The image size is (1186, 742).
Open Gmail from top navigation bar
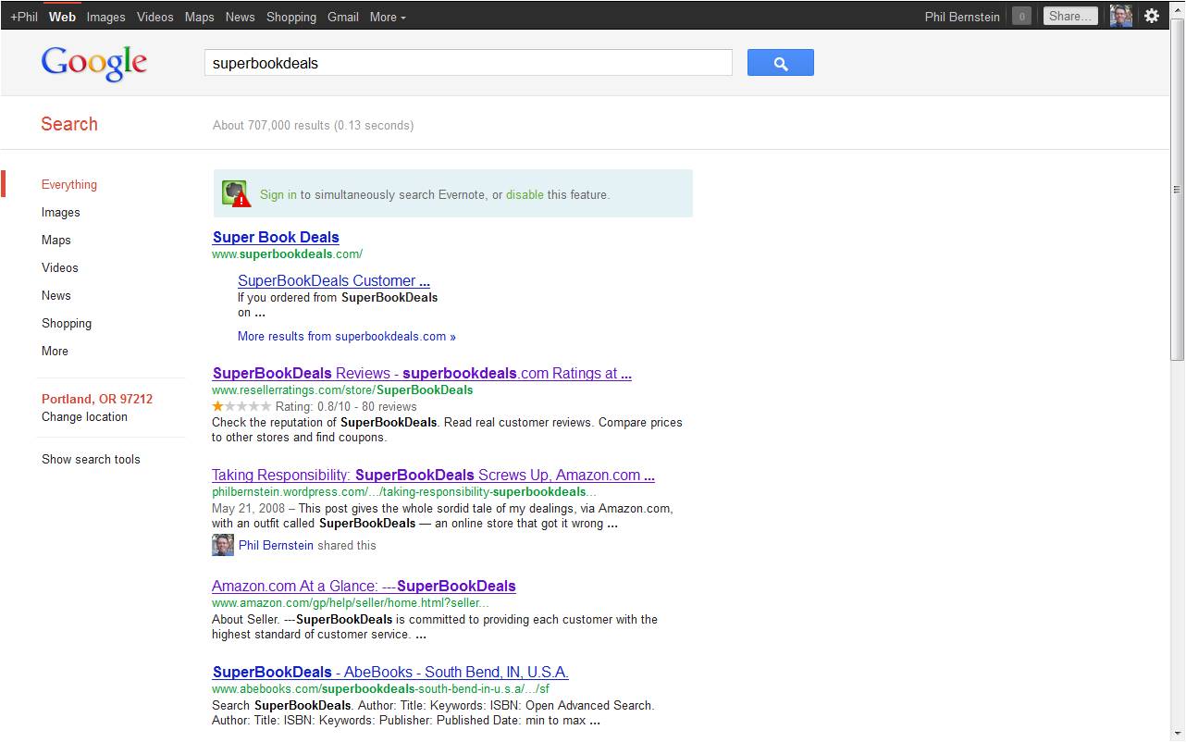(342, 17)
